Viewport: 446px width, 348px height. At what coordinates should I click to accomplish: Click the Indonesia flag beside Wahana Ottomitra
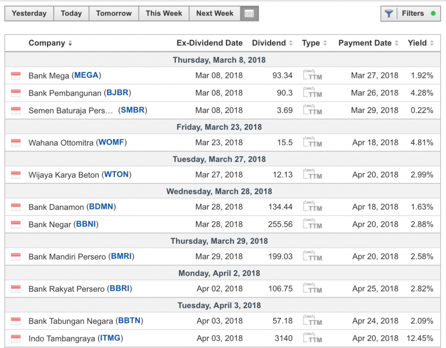pyautogui.click(x=16, y=143)
